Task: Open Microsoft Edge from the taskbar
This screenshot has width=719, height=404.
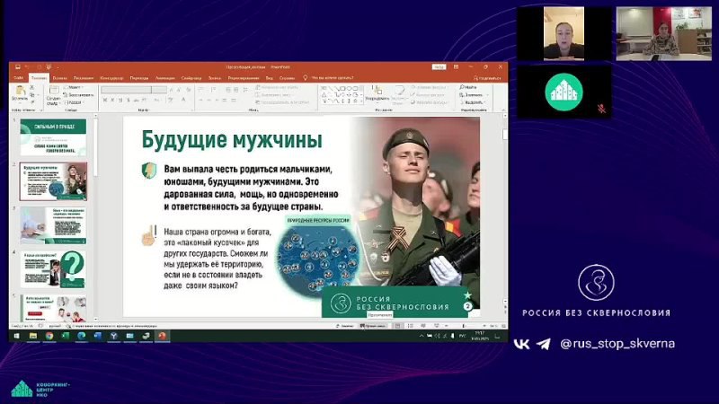Action: (82, 336)
